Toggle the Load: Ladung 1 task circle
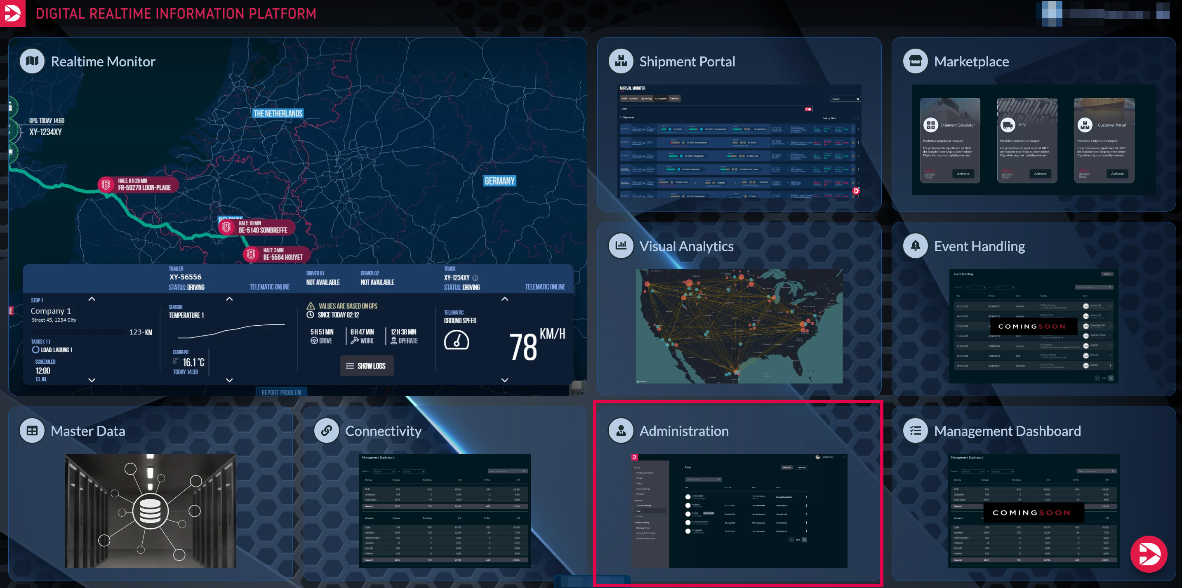 coord(35,350)
